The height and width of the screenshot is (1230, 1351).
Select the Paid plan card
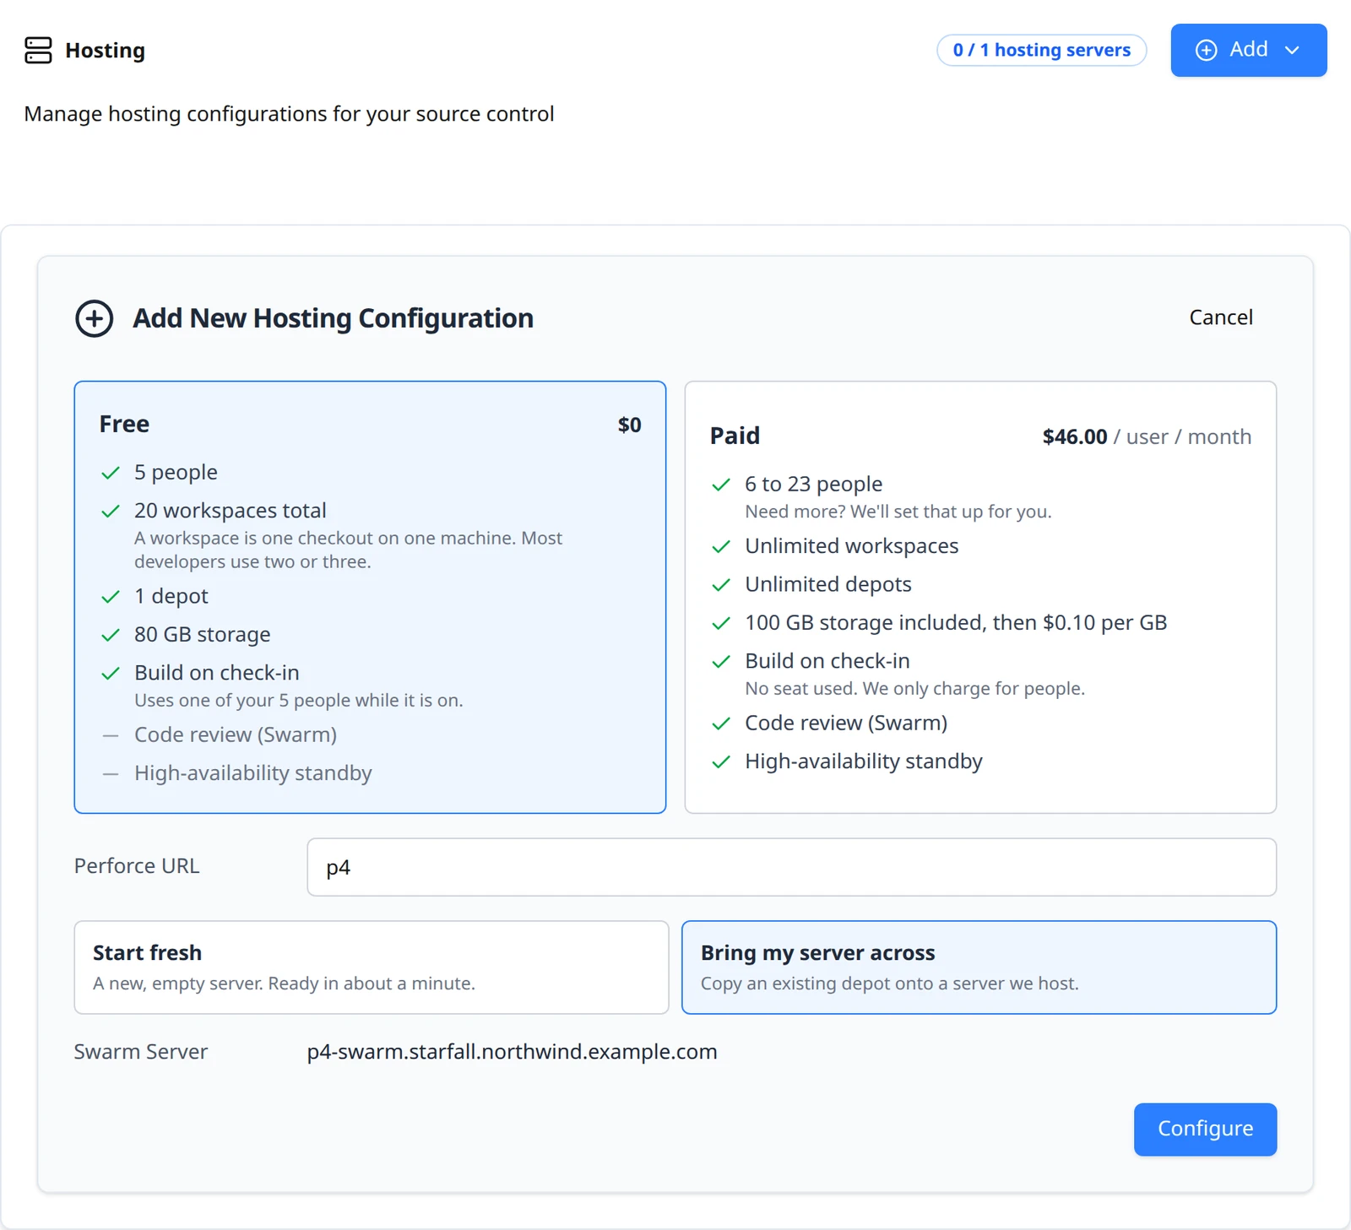pyautogui.click(x=980, y=597)
